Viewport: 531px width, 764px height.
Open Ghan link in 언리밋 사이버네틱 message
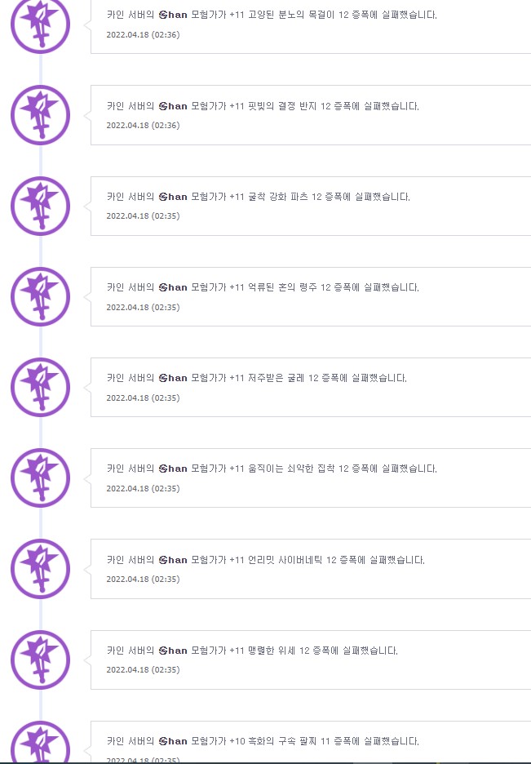pyautogui.click(x=173, y=560)
